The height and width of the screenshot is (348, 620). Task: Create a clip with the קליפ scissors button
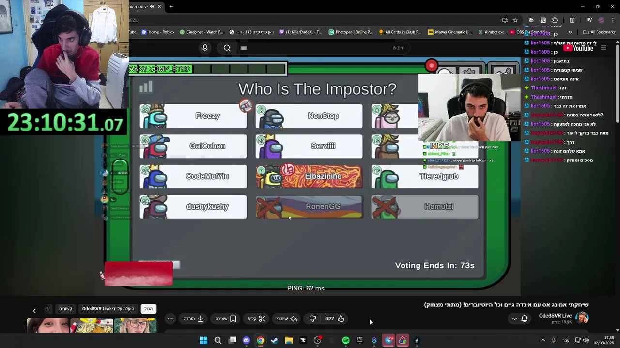pos(257,319)
